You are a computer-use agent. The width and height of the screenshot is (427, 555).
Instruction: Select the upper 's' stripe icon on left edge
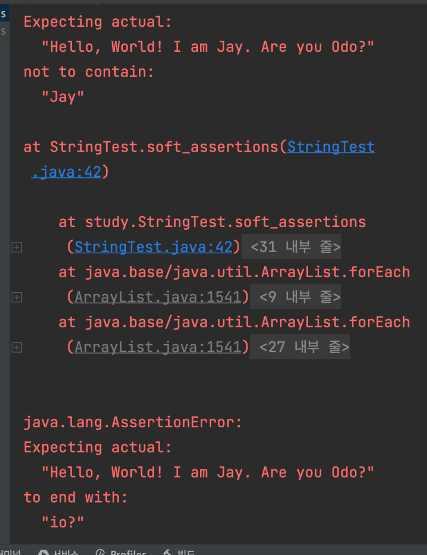tap(3, 13)
